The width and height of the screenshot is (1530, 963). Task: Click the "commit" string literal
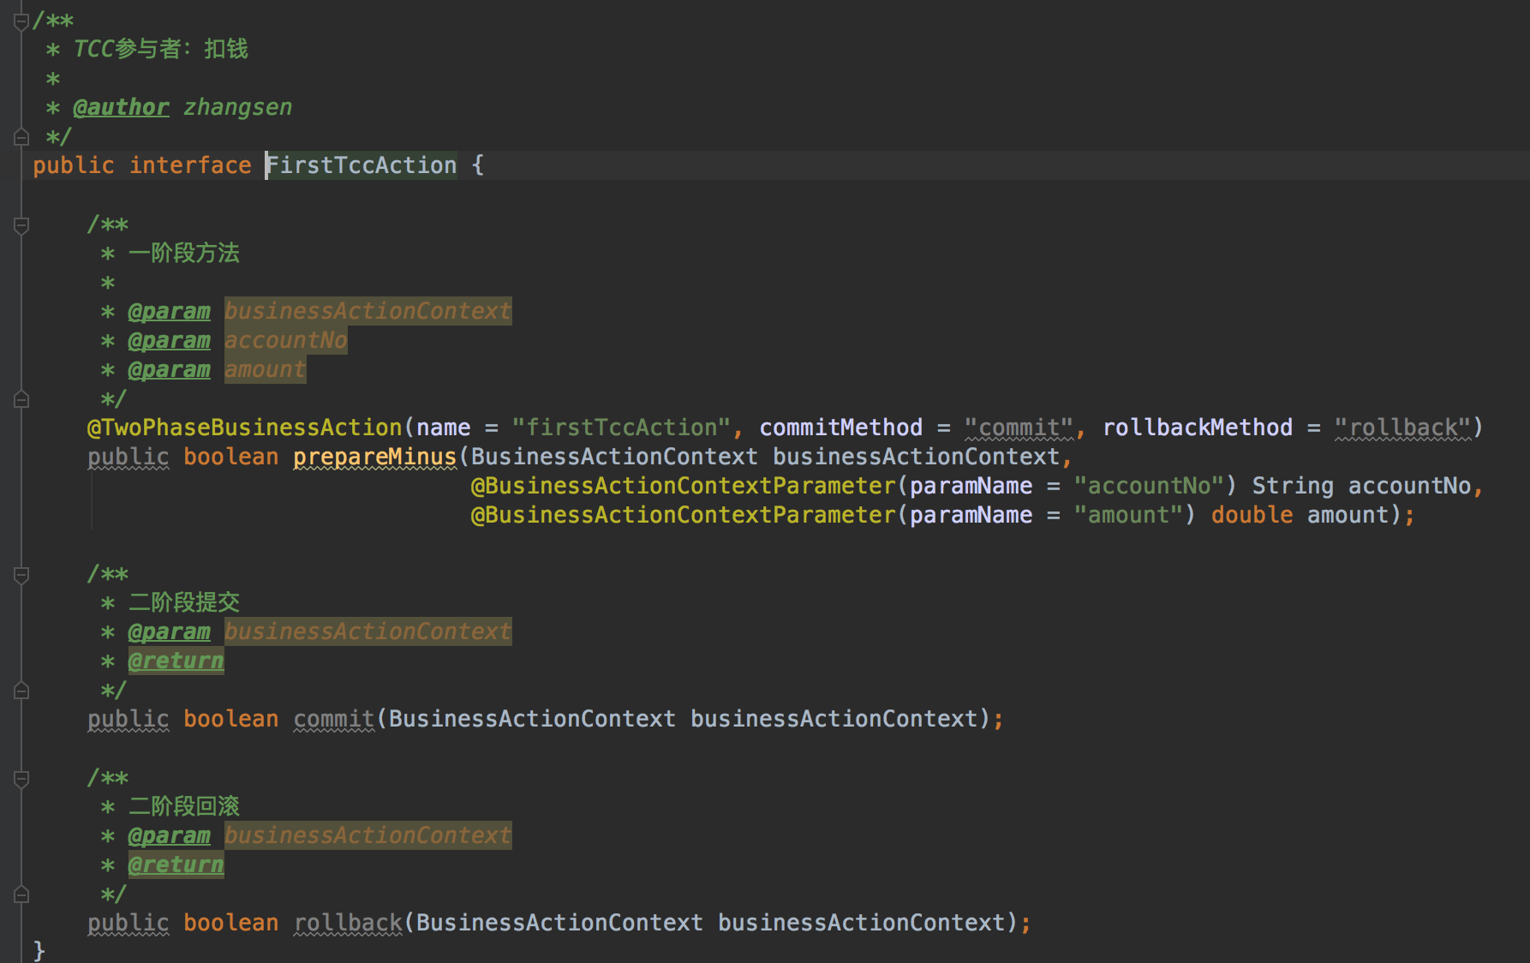(x=1019, y=428)
